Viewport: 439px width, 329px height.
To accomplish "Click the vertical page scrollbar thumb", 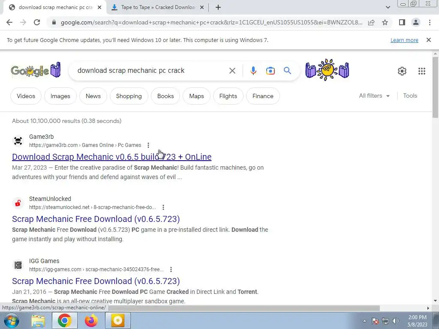I will click(435, 87).
